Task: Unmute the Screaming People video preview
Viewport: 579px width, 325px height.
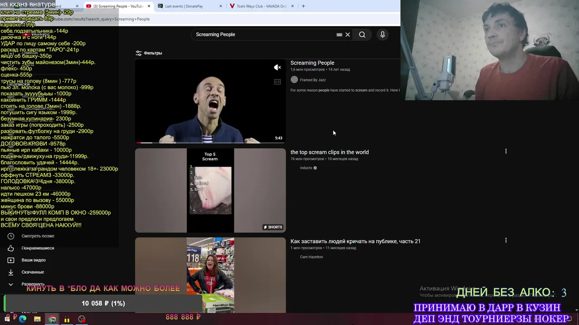Action: click(277, 67)
